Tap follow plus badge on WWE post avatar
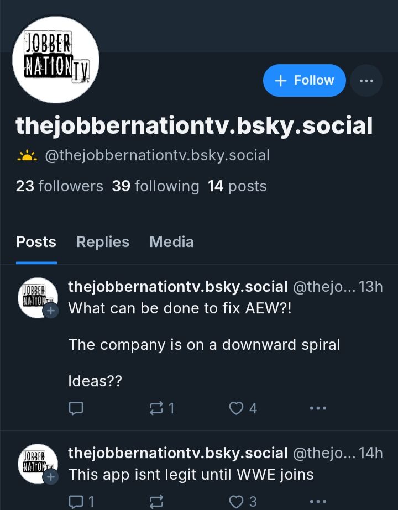This screenshot has width=398, height=510. 50,477
